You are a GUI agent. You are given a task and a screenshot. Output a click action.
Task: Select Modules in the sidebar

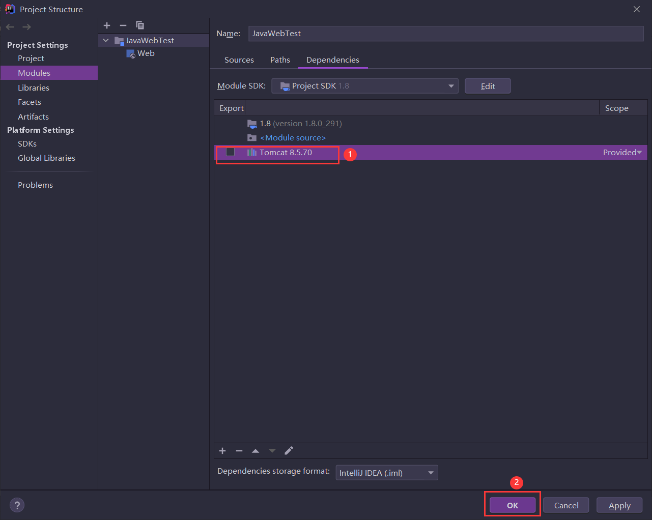(49, 73)
